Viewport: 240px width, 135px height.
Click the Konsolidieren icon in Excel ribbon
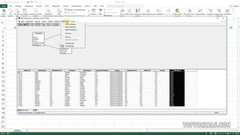click(159, 11)
